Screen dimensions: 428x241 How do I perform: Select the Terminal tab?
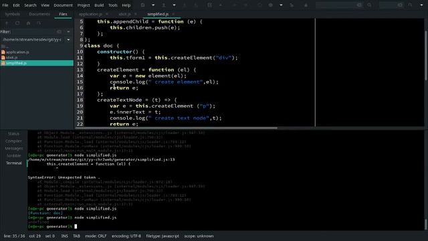[13, 163]
